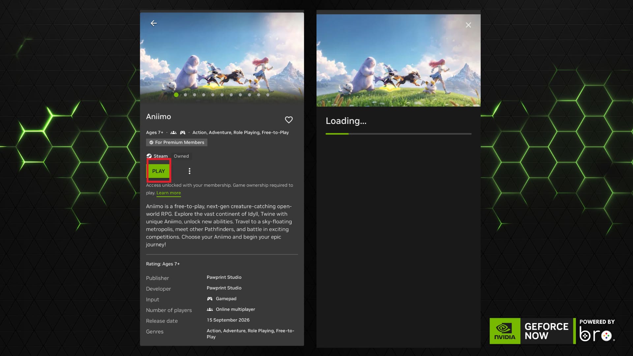Click the Steam logo icon
Screen dimensions: 633x356
click(149, 156)
